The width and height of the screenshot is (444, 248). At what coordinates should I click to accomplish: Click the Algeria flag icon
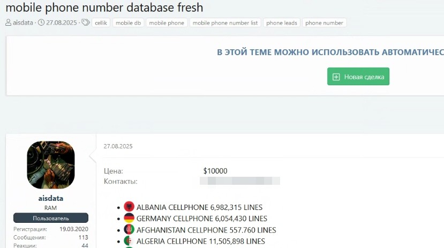(129, 241)
